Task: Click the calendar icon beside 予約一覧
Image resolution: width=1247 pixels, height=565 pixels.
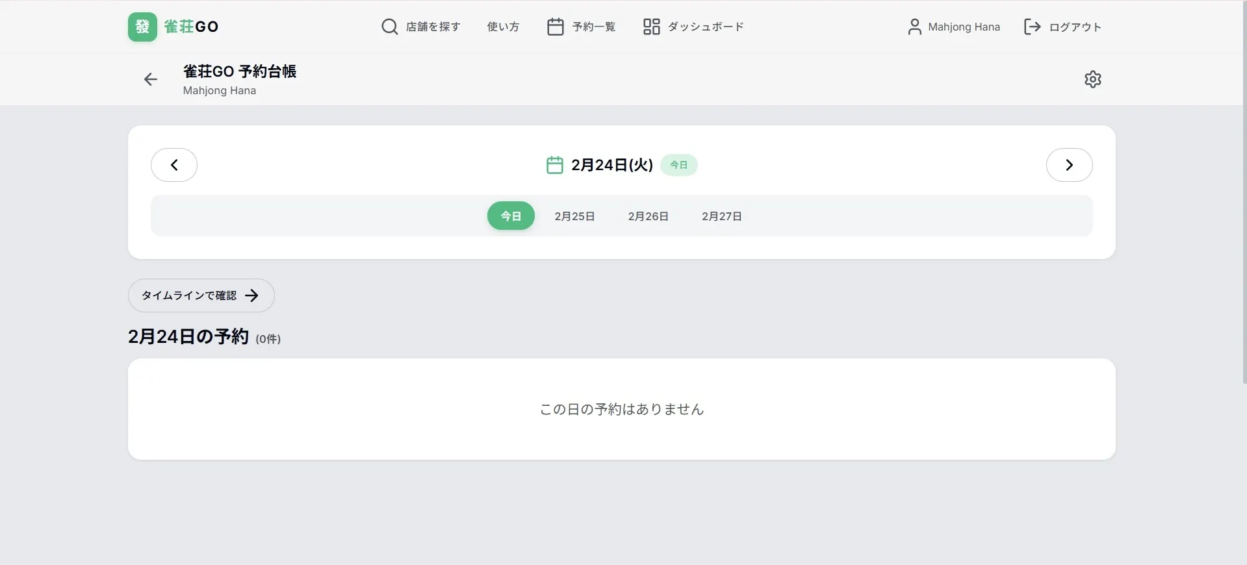Action: [x=555, y=27]
